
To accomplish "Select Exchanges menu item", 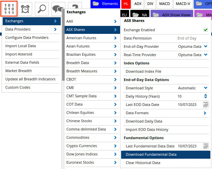I will pyautogui.click(x=32, y=21).
